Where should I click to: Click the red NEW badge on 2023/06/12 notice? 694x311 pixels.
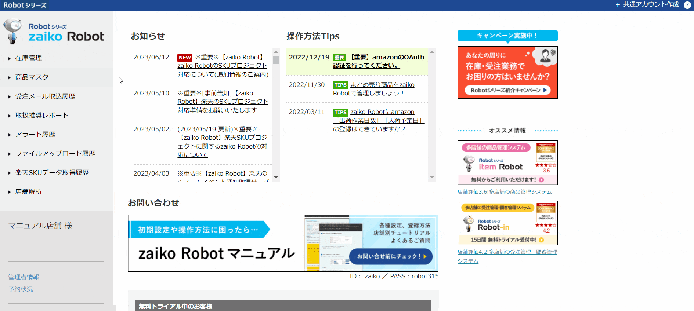pyautogui.click(x=185, y=58)
